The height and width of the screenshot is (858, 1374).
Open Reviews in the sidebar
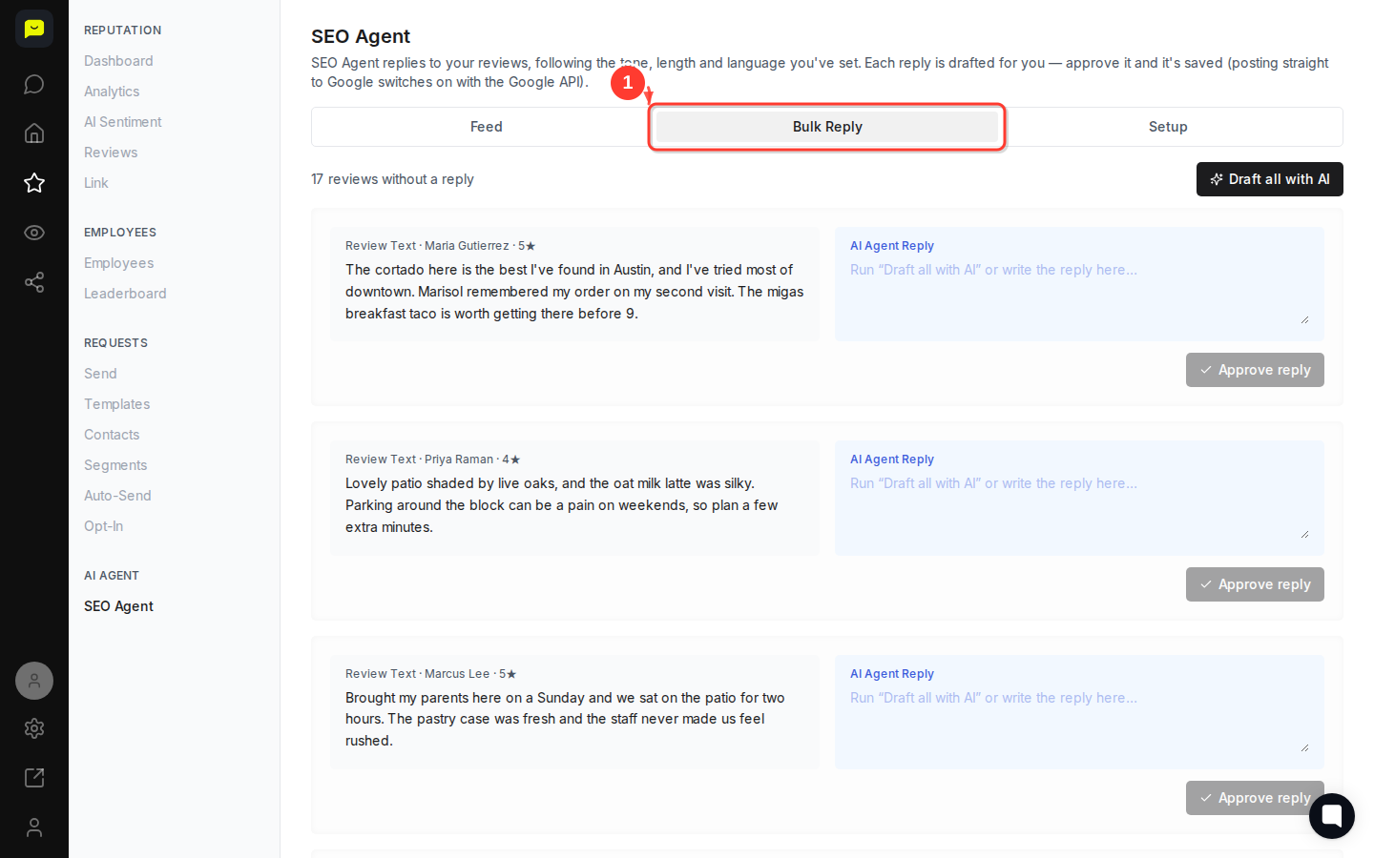[111, 153]
